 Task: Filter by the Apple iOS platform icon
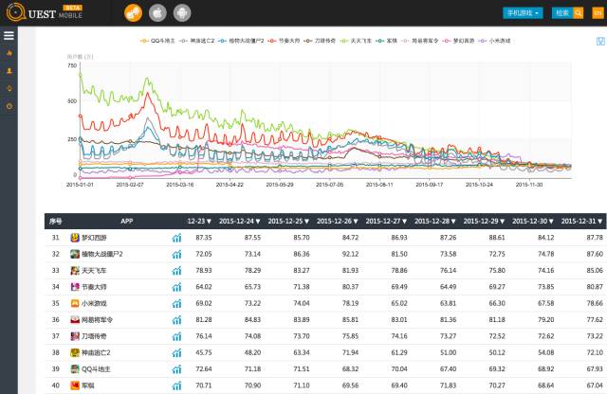coord(157,13)
